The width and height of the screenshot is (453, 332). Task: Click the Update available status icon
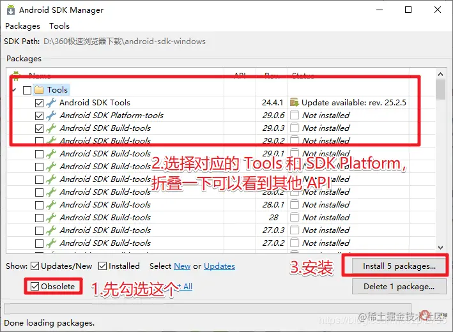pos(294,103)
